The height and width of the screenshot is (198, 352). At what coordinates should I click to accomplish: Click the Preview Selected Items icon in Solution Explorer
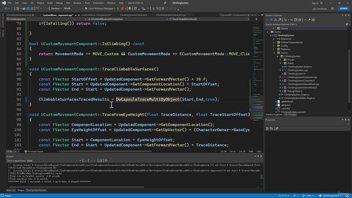click(x=313, y=20)
